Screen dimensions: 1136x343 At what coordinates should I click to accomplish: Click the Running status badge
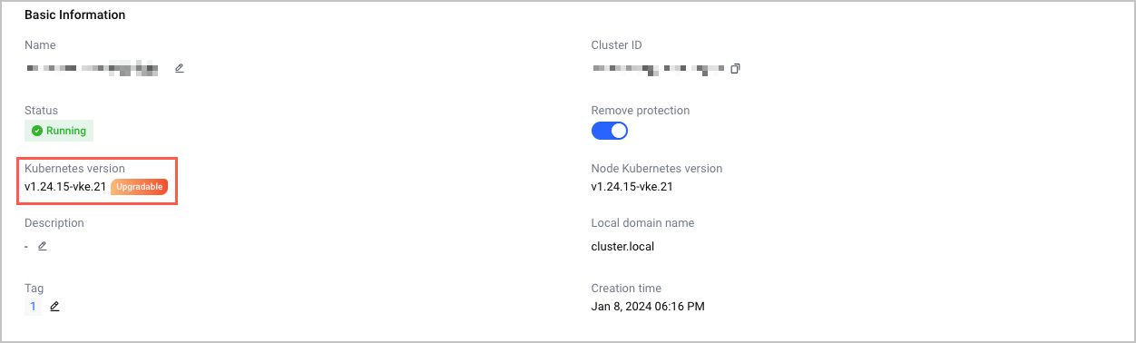click(x=59, y=131)
